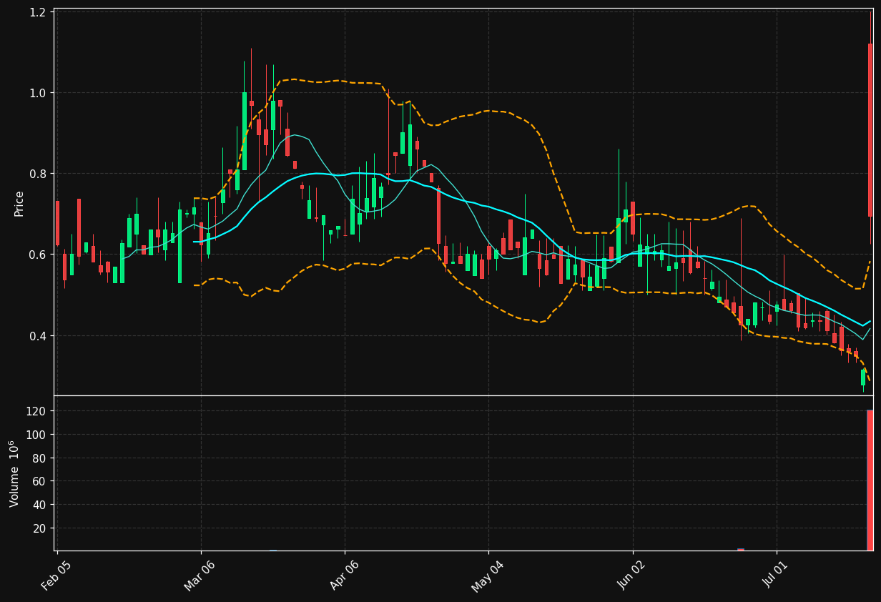
Task: Click the 40 volume tick label
Action: (x=39, y=505)
